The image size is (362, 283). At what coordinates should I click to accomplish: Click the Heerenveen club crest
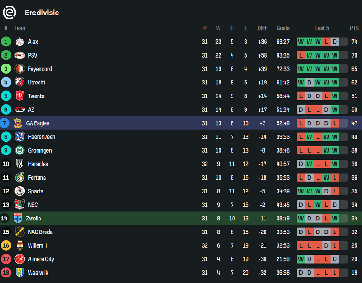point(19,137)
